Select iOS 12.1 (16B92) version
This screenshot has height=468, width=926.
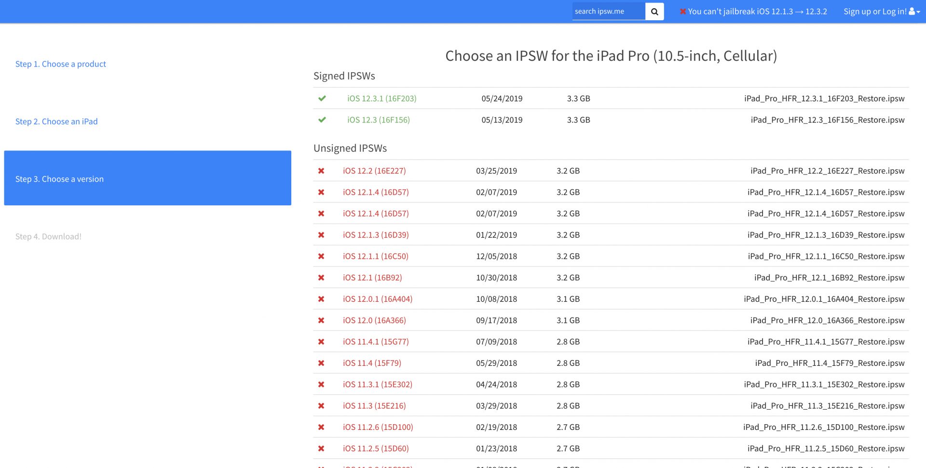coord(372,278)
